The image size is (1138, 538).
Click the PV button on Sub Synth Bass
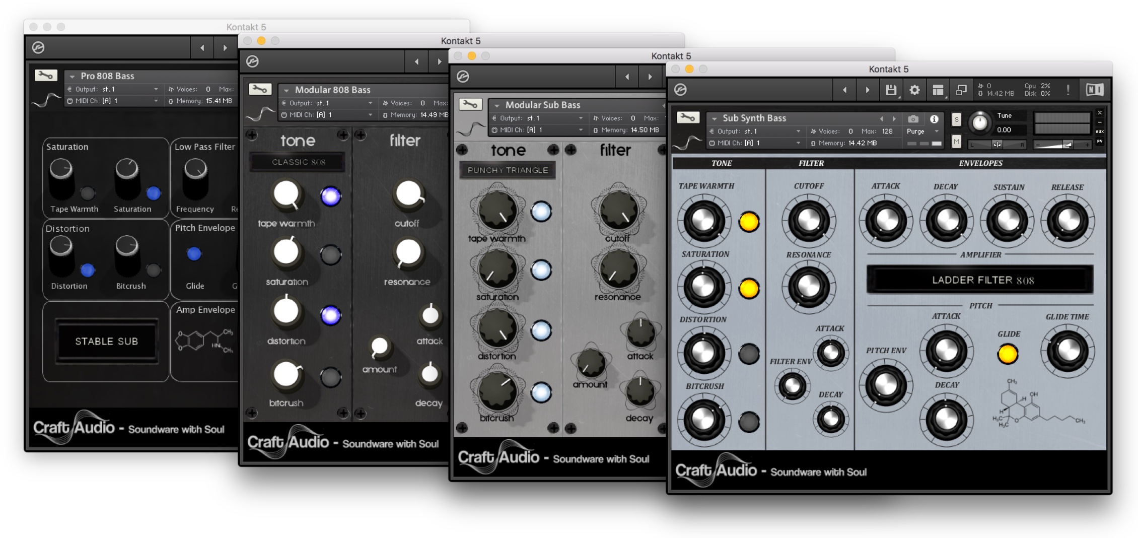[1100, 142]
